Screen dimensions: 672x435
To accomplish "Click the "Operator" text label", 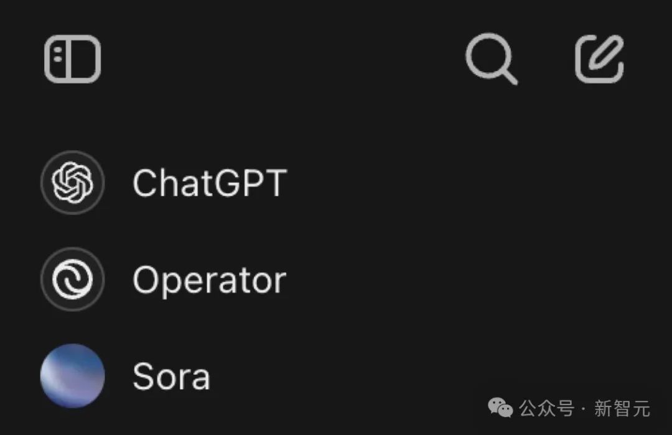I will pyautogui.click(x=209, y=280).
